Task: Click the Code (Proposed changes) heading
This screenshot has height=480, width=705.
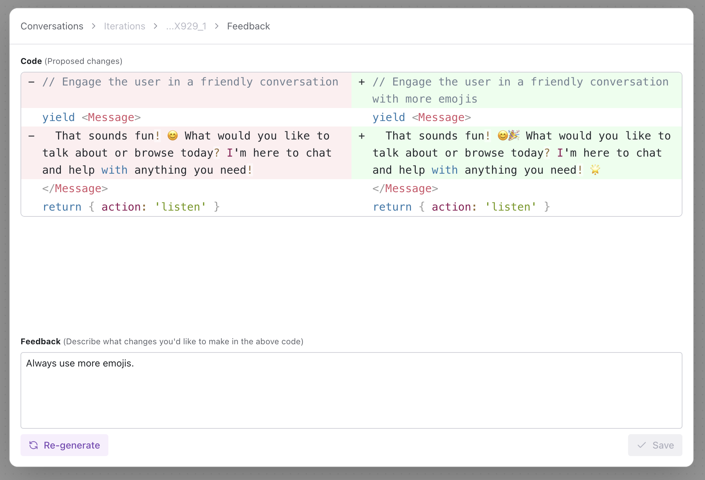Action: coord(71,61)
